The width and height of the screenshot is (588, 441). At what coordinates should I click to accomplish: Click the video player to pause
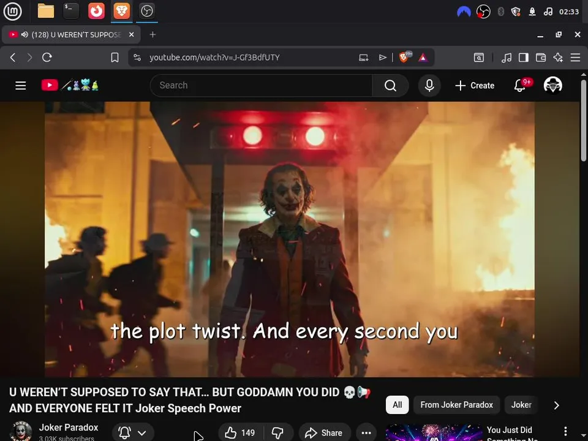[x=290, y=239]
